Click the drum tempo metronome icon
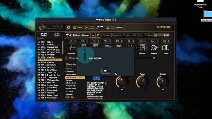 point(108,27)
